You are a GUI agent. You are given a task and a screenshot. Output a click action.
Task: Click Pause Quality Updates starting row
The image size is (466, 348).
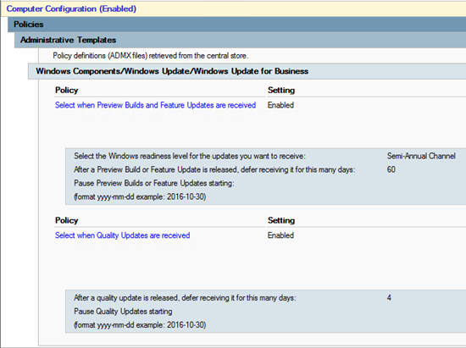point(123,312)
